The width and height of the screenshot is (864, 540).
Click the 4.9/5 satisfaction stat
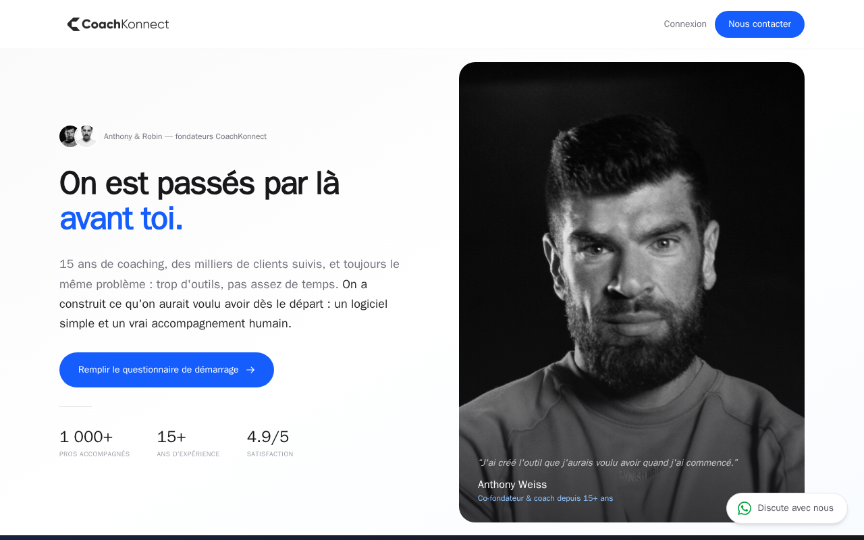click(x=270, y=443)
